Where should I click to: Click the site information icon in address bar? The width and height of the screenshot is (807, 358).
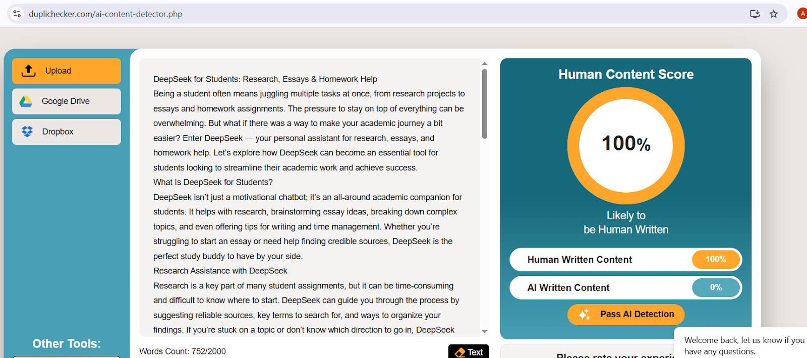(x=17, y=14)
